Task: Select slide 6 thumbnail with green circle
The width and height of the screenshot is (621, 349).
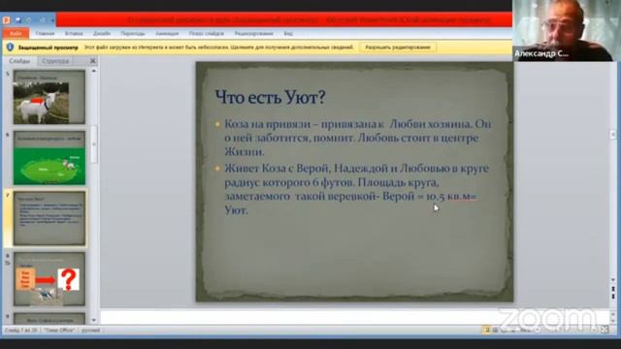Action: tap(49, 158)
